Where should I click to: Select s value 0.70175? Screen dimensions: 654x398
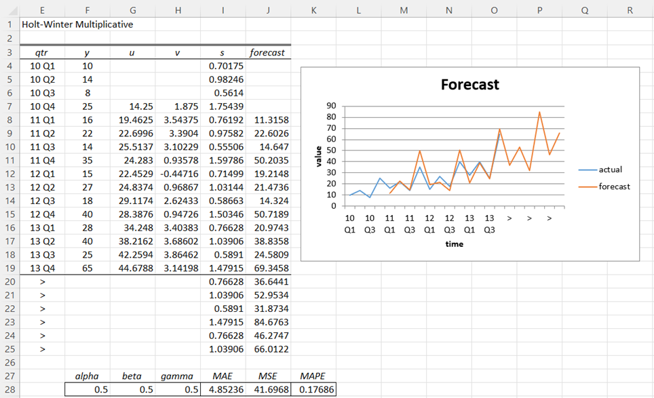[223, 66]
